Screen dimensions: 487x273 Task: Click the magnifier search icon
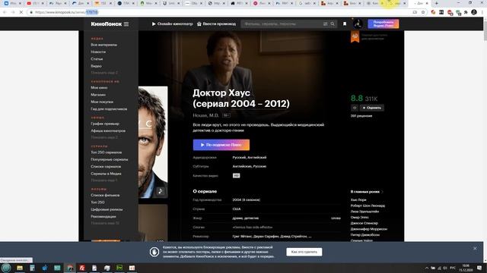click(x=333, y=24)
